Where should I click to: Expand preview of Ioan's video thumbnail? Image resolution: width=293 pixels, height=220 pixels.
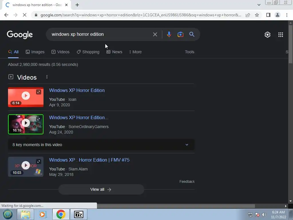click(x=39, y=92)
